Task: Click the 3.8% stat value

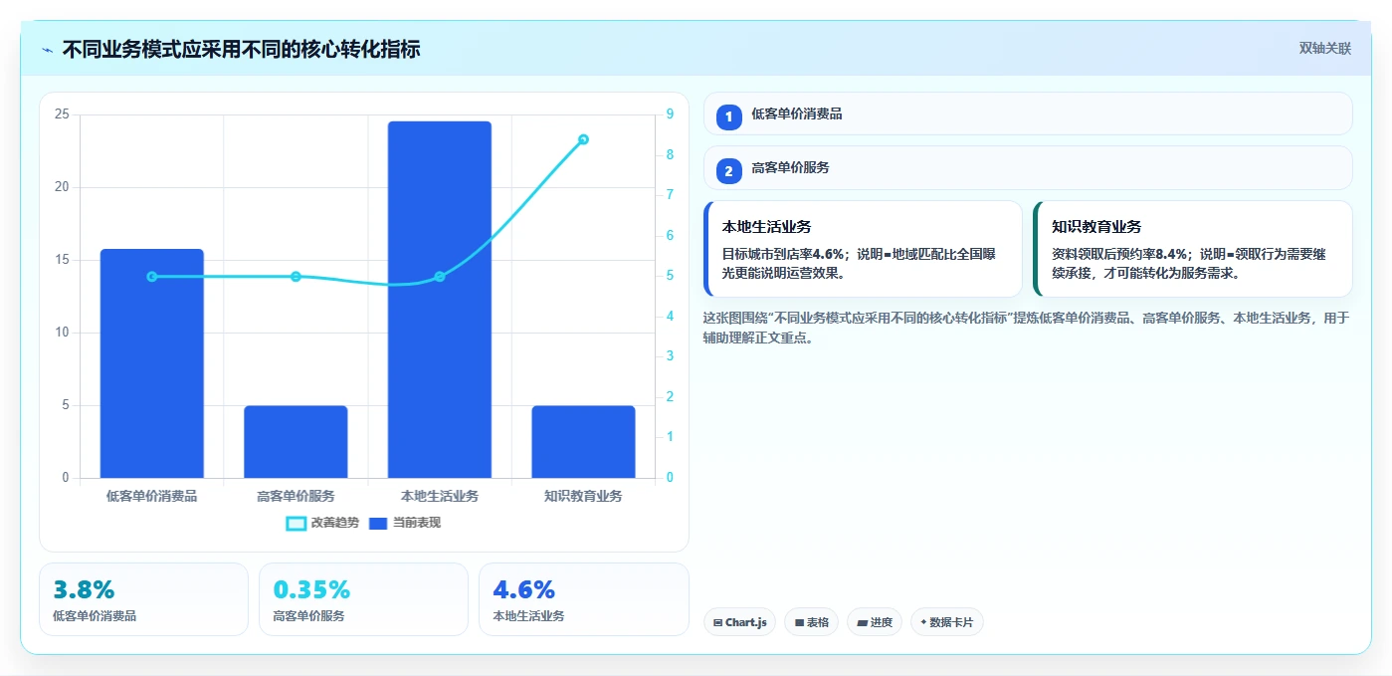Action: click(84, 589)
